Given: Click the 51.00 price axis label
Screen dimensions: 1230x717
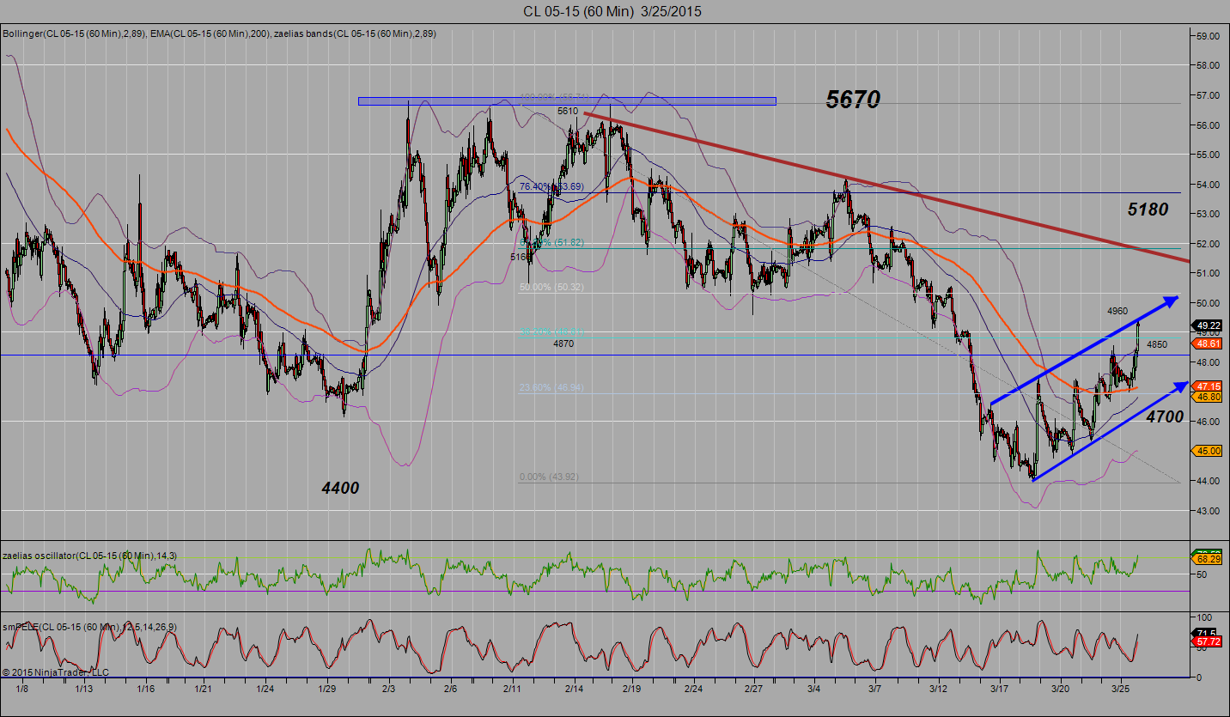Looking at the screenshot, I should (x=1209, y=273).
